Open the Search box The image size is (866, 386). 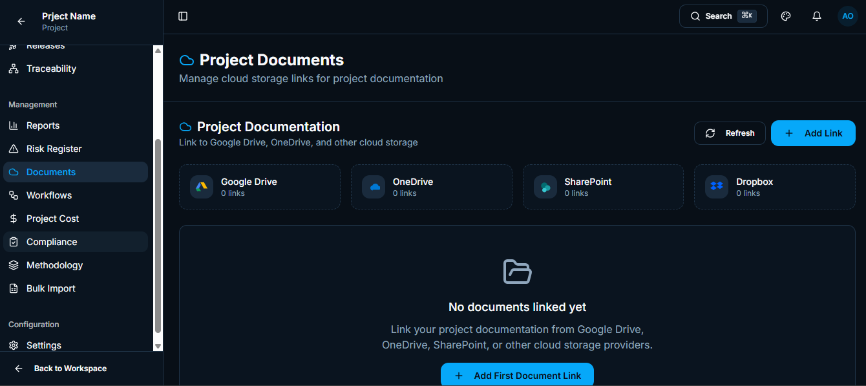pos(723,16)
